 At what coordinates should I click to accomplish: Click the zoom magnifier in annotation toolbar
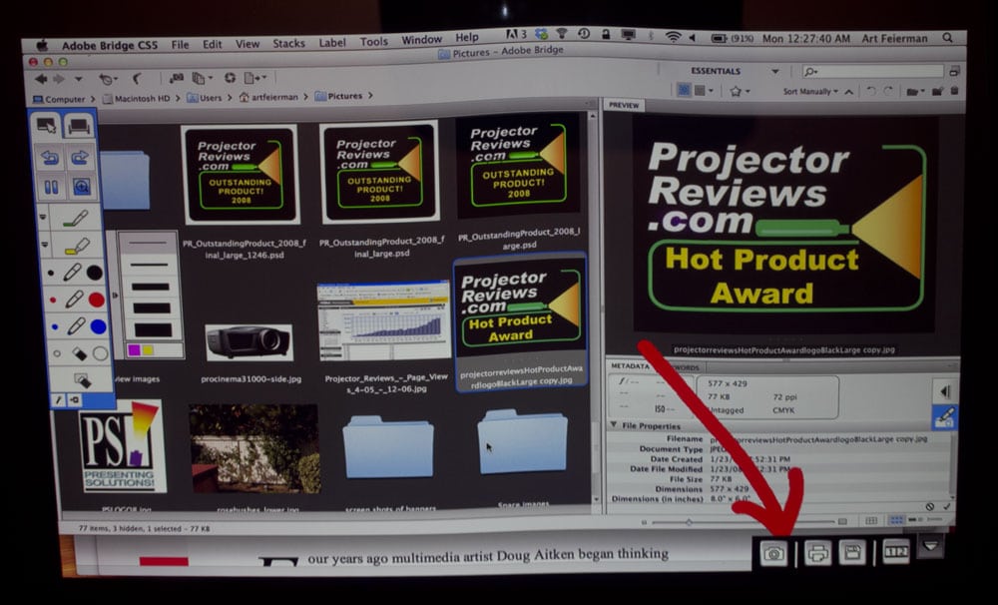tap(81, 188)
